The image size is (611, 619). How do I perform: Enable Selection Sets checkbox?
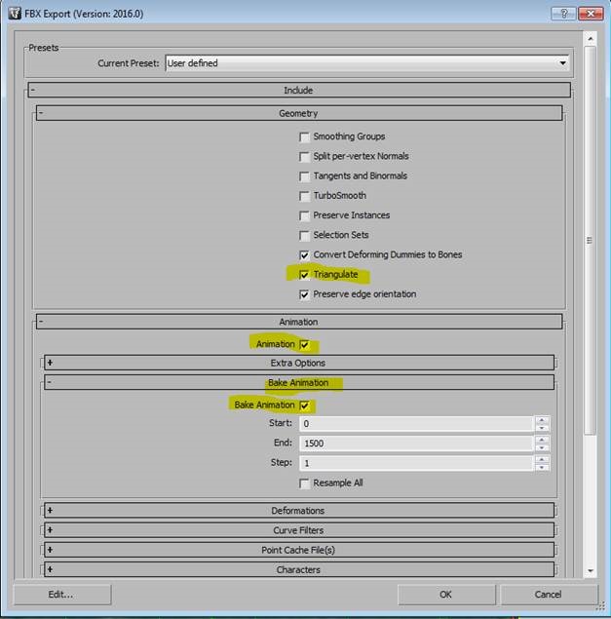click(x=304, y=236)
